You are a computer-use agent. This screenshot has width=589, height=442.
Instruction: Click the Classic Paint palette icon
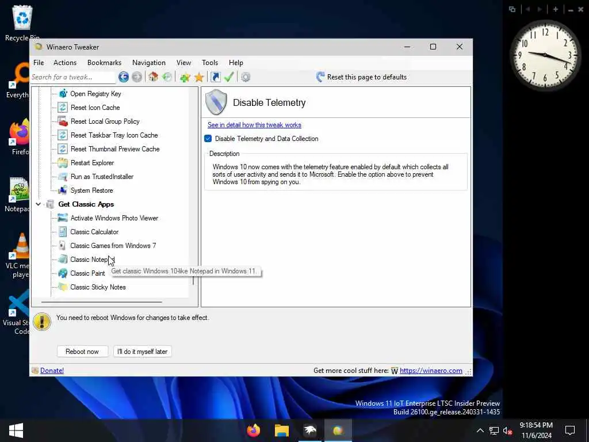pos(63,273)
